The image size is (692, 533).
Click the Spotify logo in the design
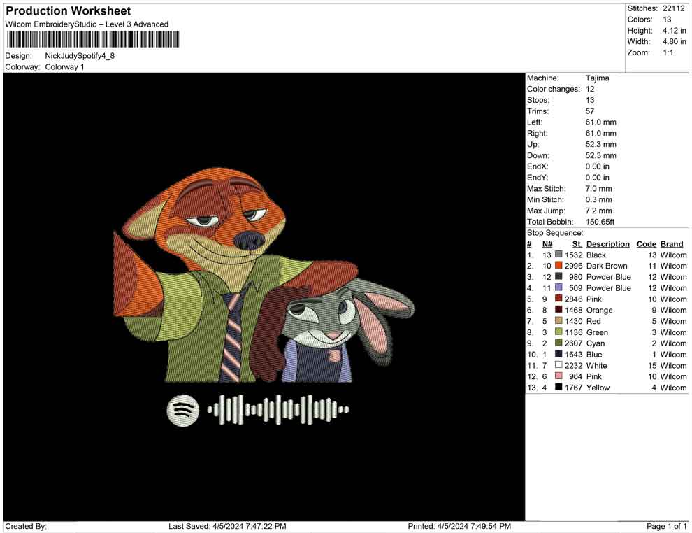tap(182, 409)
